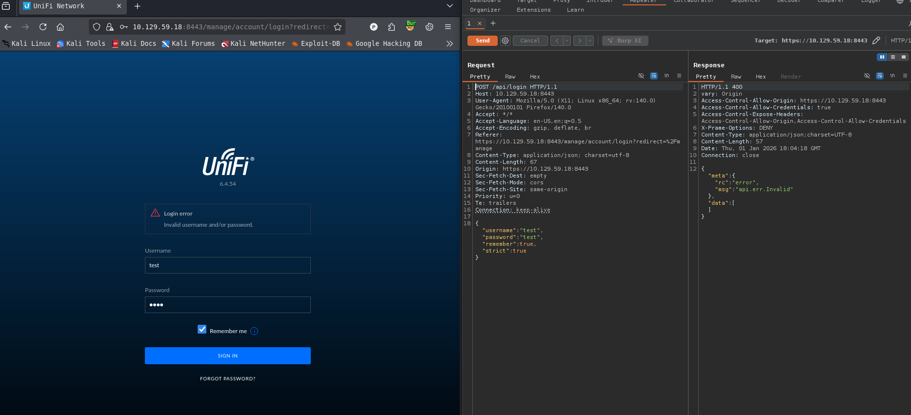Close the UniFi Network browser tab
This screenshot has width=911, height=415.
[x=119, y=6]
